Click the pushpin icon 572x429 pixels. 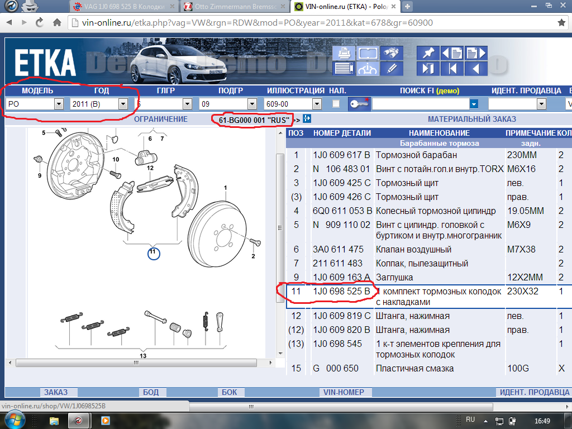coord(427,54)
